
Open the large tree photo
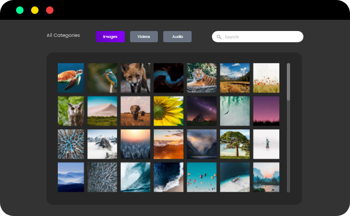[234, 144]
